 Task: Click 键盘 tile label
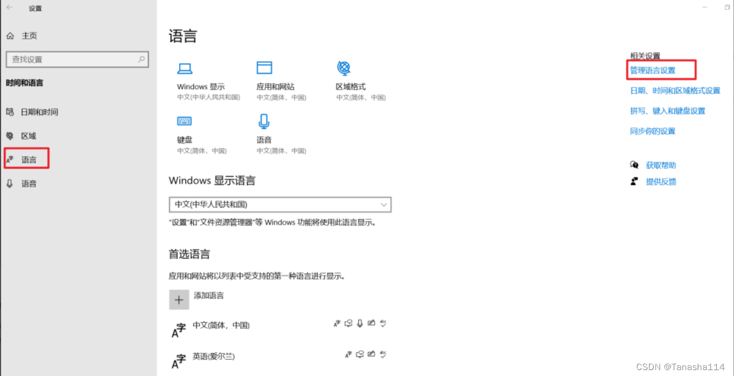tap(184, 140)
